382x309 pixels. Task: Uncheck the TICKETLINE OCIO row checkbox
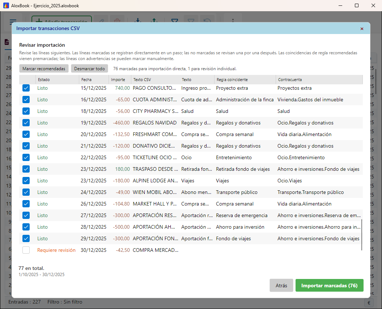tap(26, 157)
